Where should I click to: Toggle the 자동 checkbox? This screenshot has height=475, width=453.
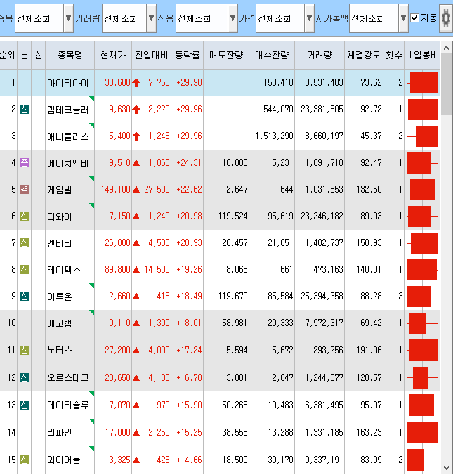point(415,18)
